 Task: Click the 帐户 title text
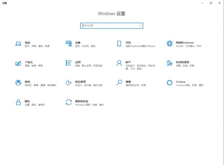click(x=128, y=62)
